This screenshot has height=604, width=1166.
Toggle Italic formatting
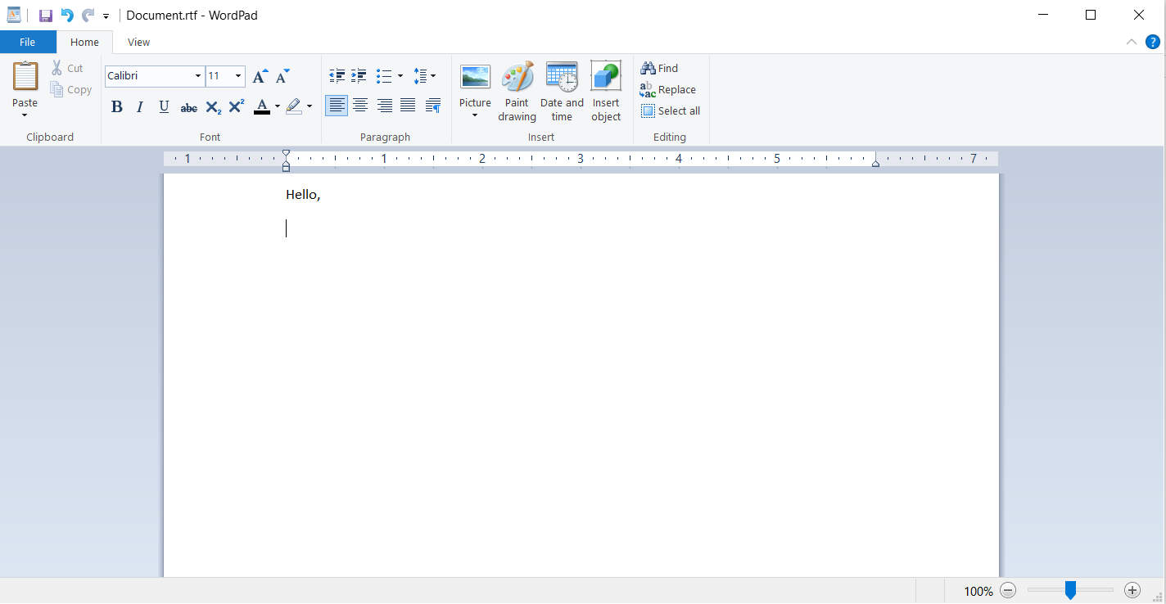pyautogui.click(x=140, y=106)
